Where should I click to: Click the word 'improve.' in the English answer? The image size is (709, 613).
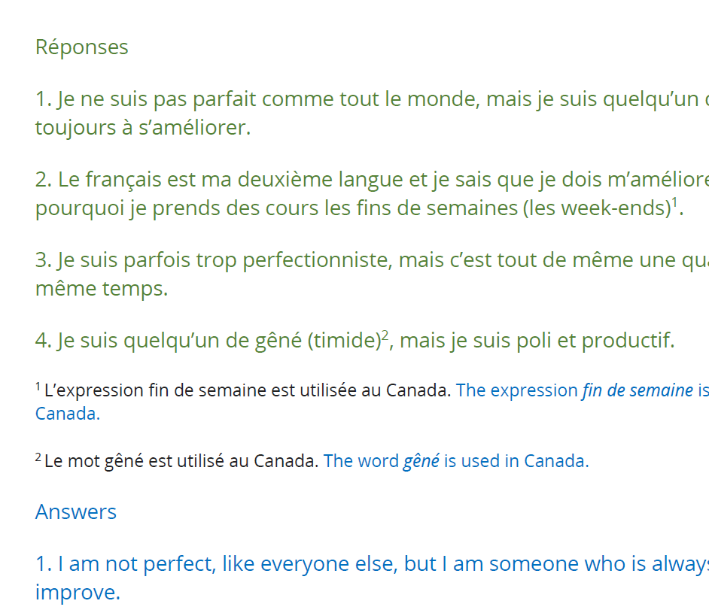[78, 592]
